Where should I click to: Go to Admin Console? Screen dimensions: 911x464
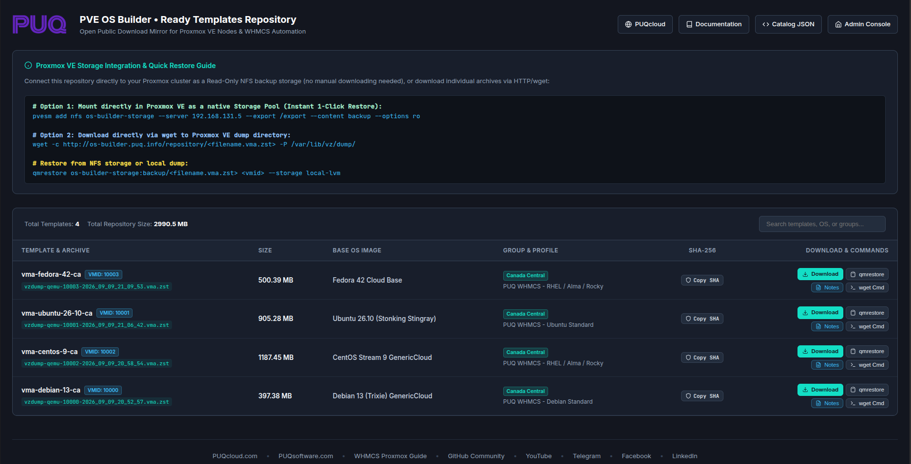pos(862,24)
